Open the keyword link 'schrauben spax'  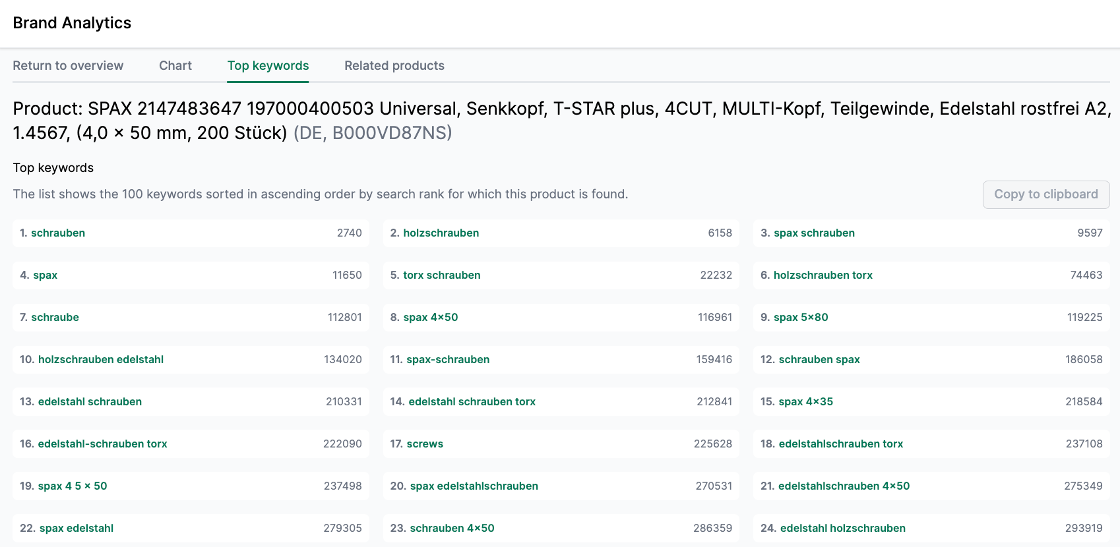[819, 359]
